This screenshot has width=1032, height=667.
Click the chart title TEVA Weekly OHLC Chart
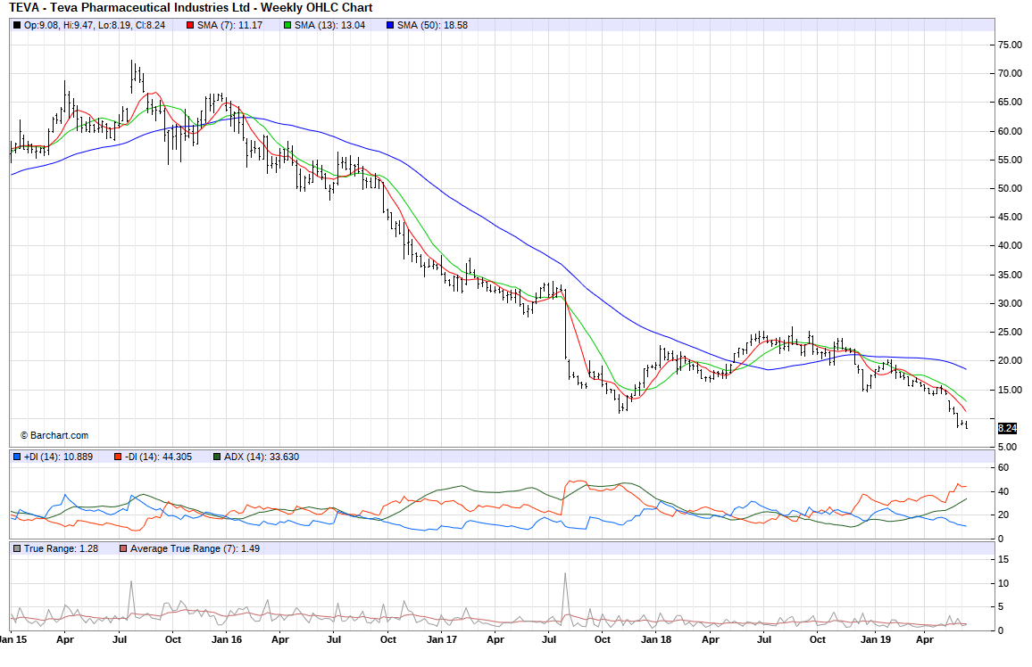(191, 8)
